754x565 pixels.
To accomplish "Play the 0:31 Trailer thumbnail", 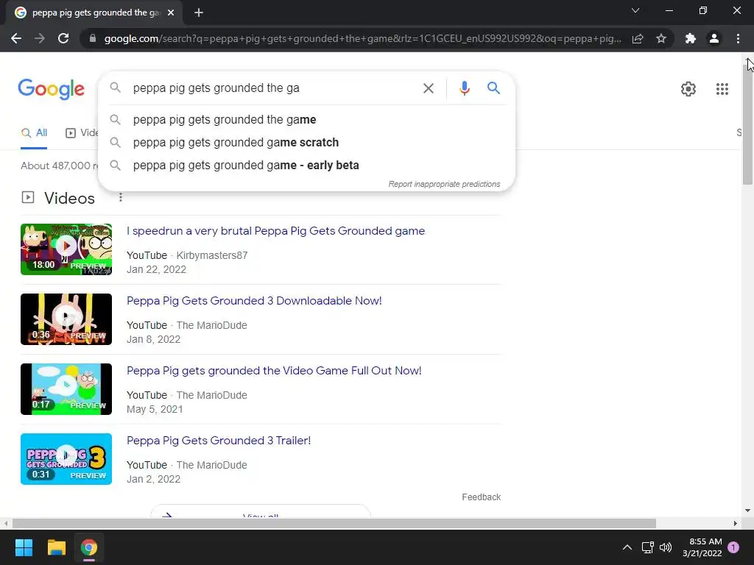I will [x=66, y=459].
